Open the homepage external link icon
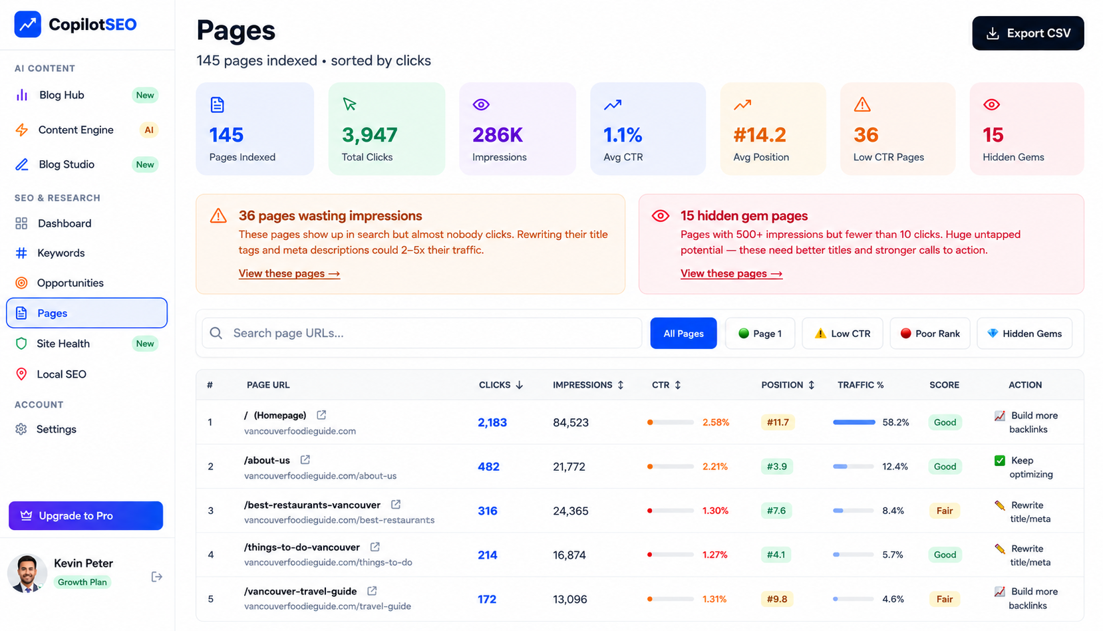Viewport: 1103px width, 631px height. click(321, 415)
